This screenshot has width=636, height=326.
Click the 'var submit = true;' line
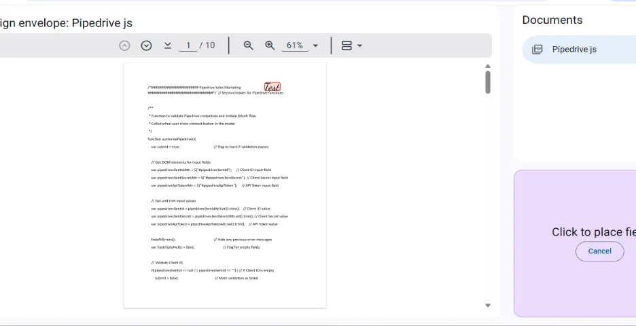(165, 147)
